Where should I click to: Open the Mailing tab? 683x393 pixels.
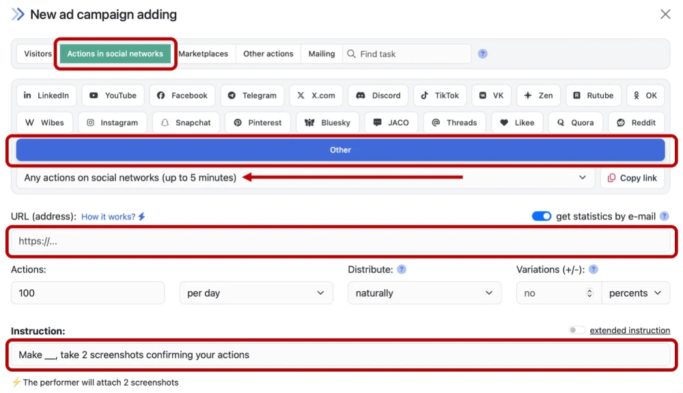pos(321,54)
